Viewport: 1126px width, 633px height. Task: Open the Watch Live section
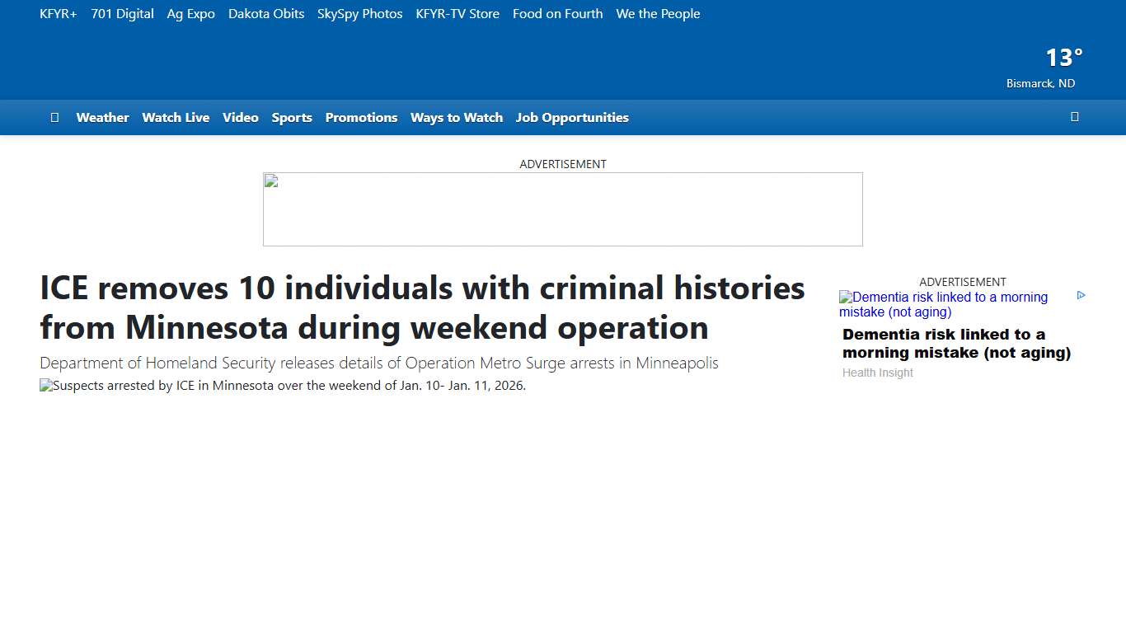click(176, 117)
